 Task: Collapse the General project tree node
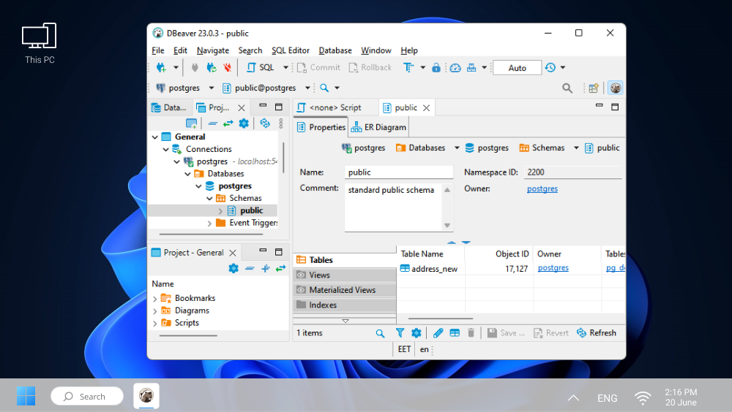tap(155, 137)
